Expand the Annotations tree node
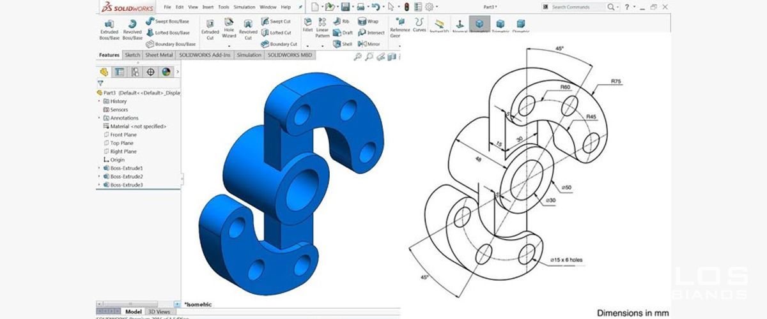 (99, 118)
